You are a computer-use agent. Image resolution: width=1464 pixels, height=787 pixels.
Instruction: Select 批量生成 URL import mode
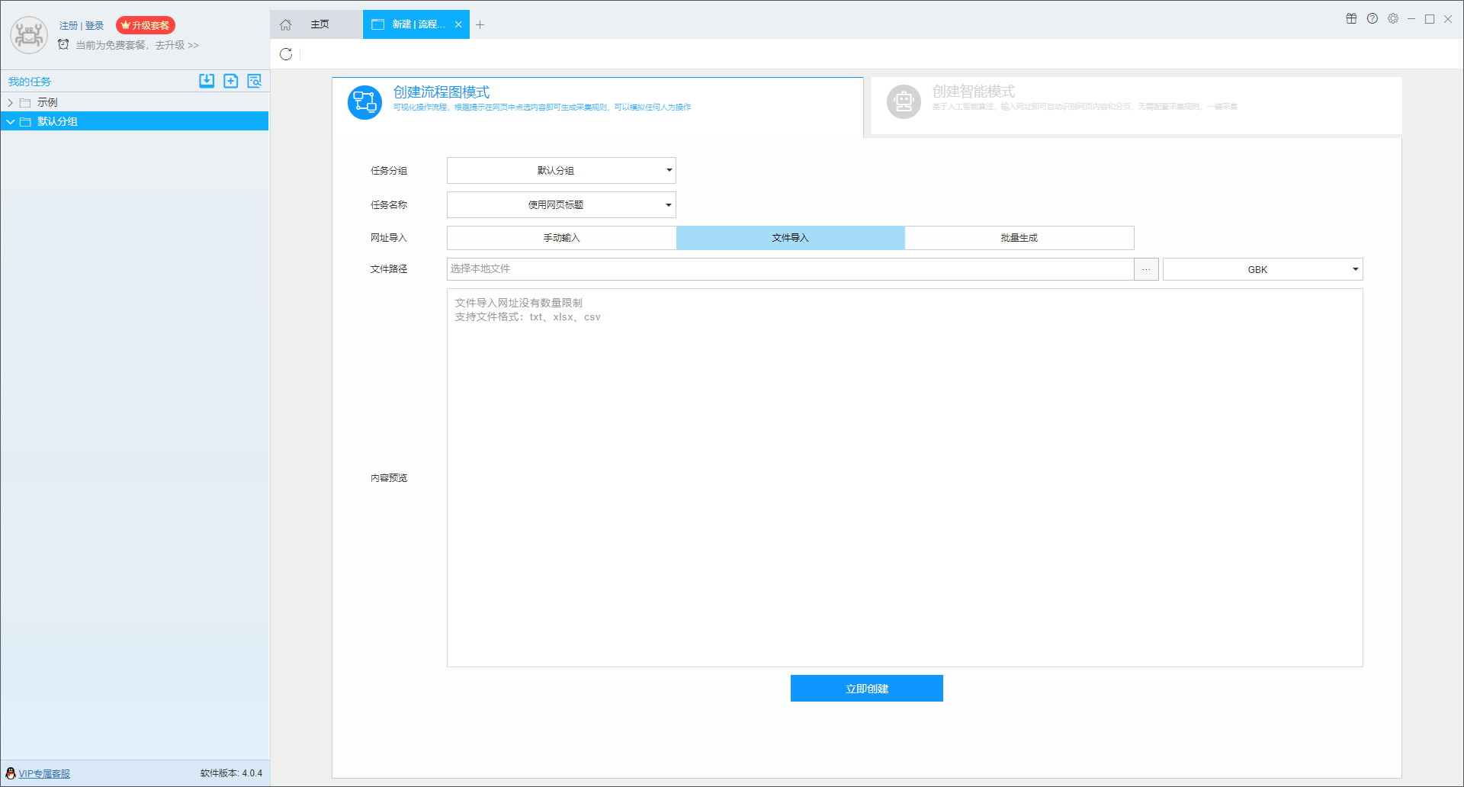[x=1019, y=238]
